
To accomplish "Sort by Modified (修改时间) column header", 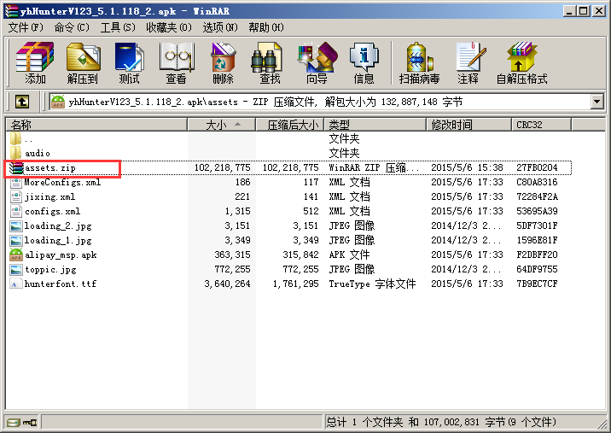I will click(468, 125).
